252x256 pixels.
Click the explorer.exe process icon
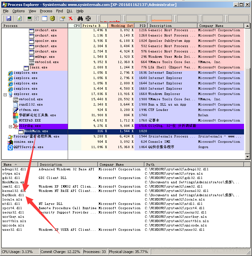[x=11, y=94]
